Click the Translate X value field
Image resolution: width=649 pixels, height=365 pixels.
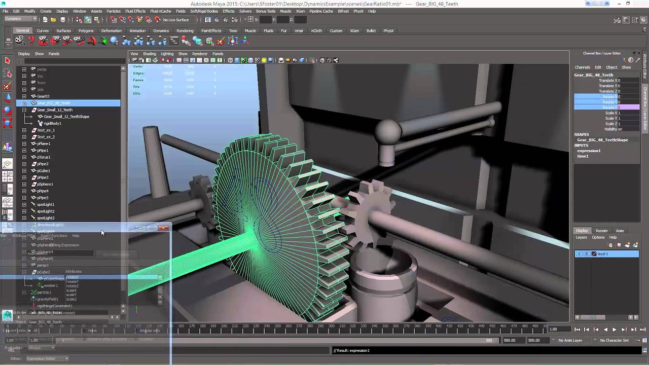tap(629, 81)
